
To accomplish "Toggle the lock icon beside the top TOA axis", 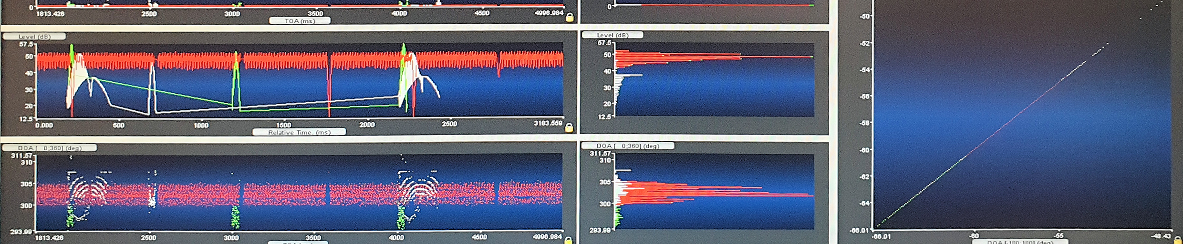I will [x=569, y=18].
